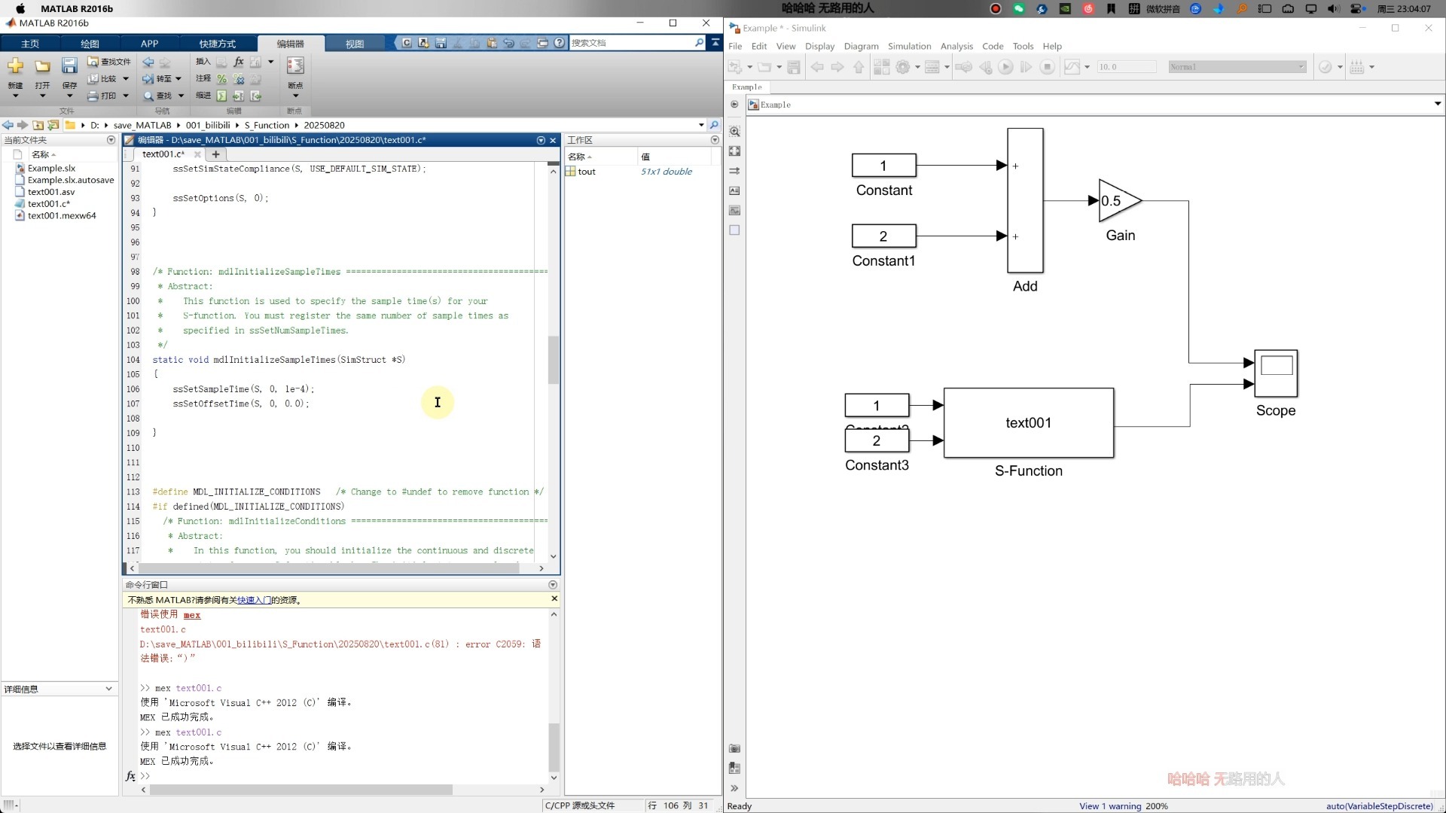Open the address bar path dropdown
The height and width of the screenshot is (813, 1446).
pos(701,125)
